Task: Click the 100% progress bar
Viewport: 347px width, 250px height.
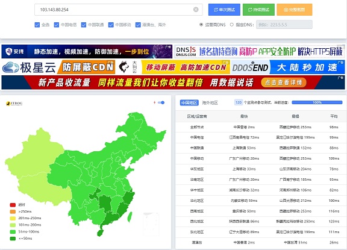Action: pos(317,102)
